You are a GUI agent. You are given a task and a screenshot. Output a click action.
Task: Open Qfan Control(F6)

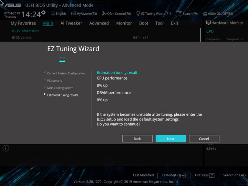point(116,13)
